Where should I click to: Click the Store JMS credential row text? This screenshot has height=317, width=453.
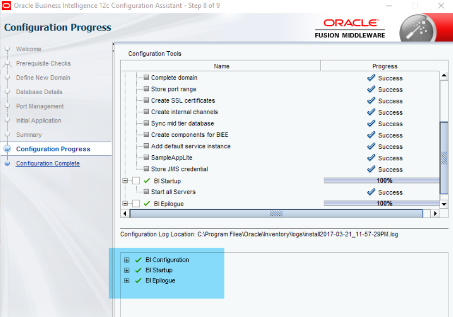pyautogui.click(x=179, y=169)
